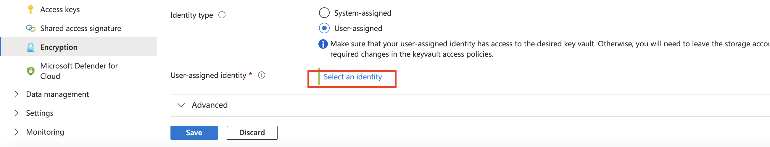This screenshot has width=770, height=147.
Task: Click the info icon beside Identity type
Action: pos(222,15)
